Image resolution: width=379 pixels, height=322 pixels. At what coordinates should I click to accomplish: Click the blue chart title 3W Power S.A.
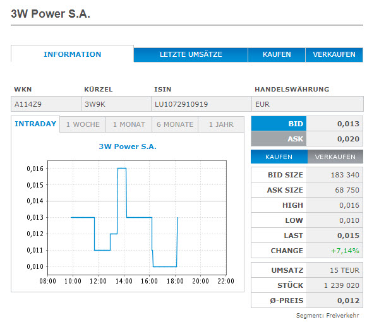click(128, 146)
